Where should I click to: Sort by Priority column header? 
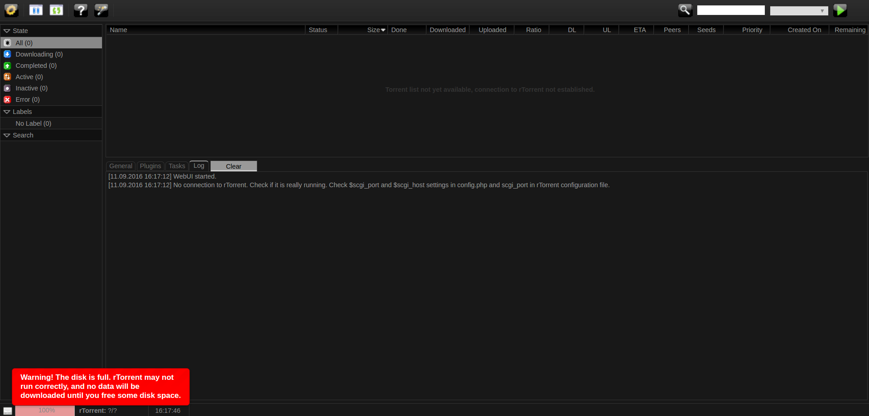(747, 30)
